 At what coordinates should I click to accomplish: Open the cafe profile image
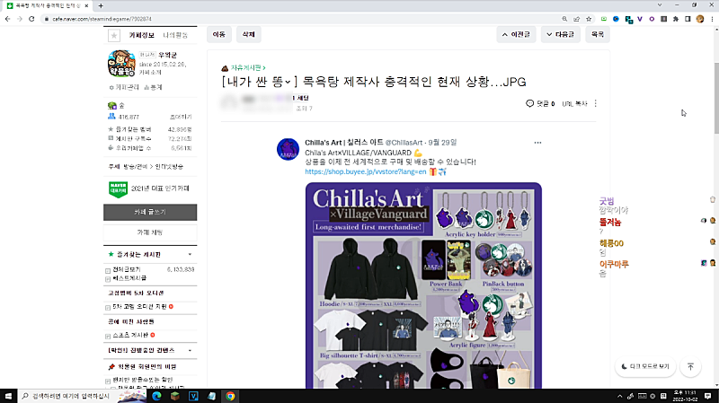(x=121, y=63)
